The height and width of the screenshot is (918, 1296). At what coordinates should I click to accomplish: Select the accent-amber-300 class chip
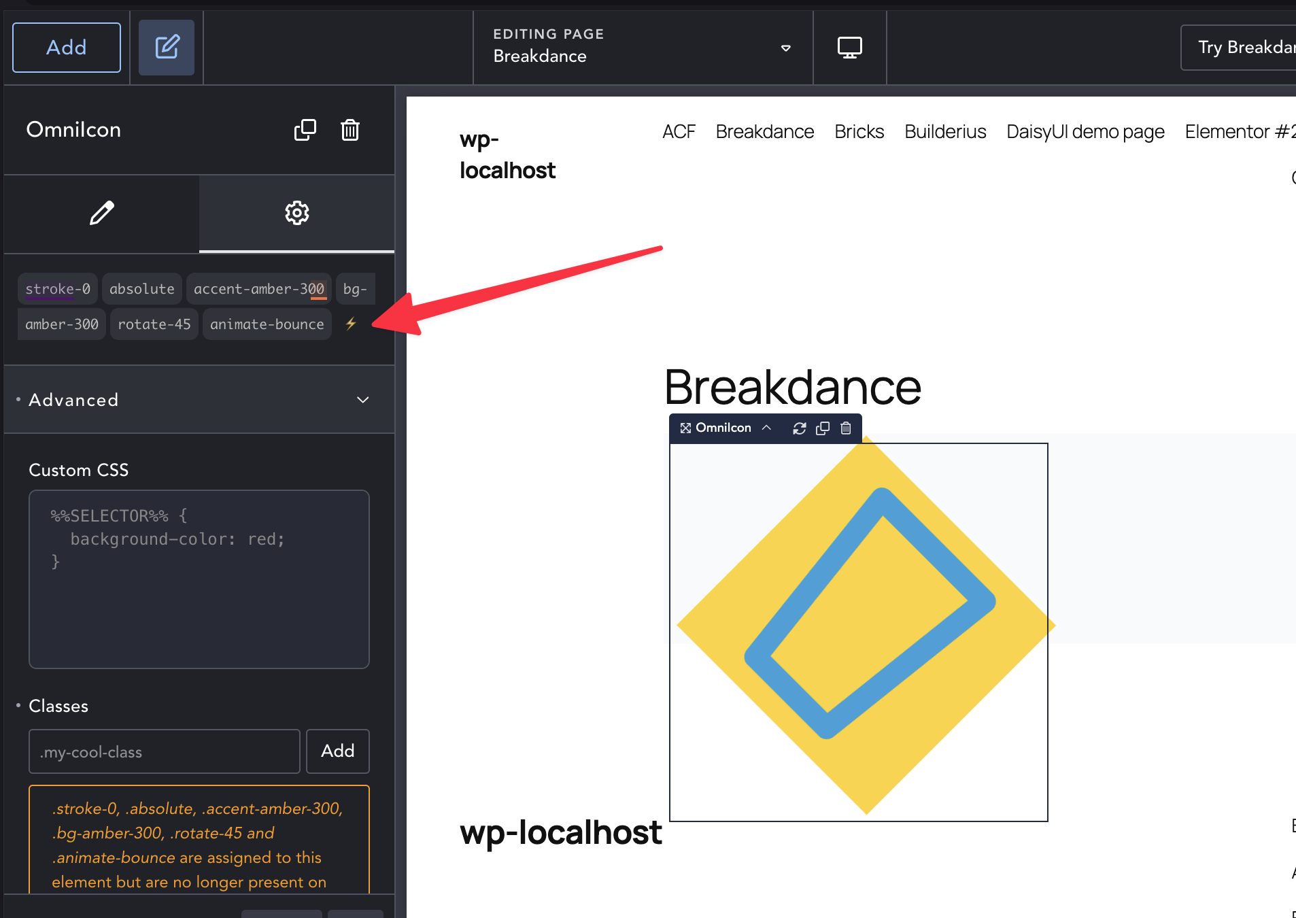259,289
